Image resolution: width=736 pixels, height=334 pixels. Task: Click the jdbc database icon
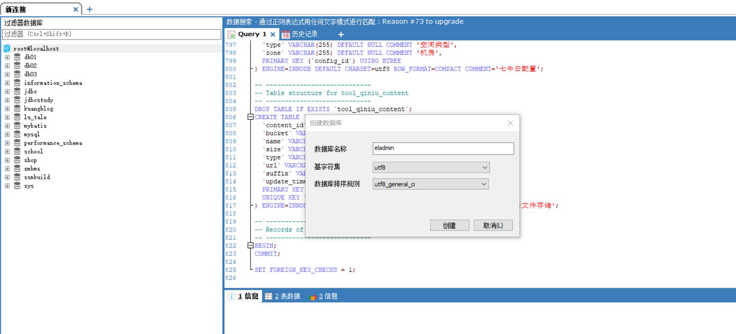coord(17,91)
